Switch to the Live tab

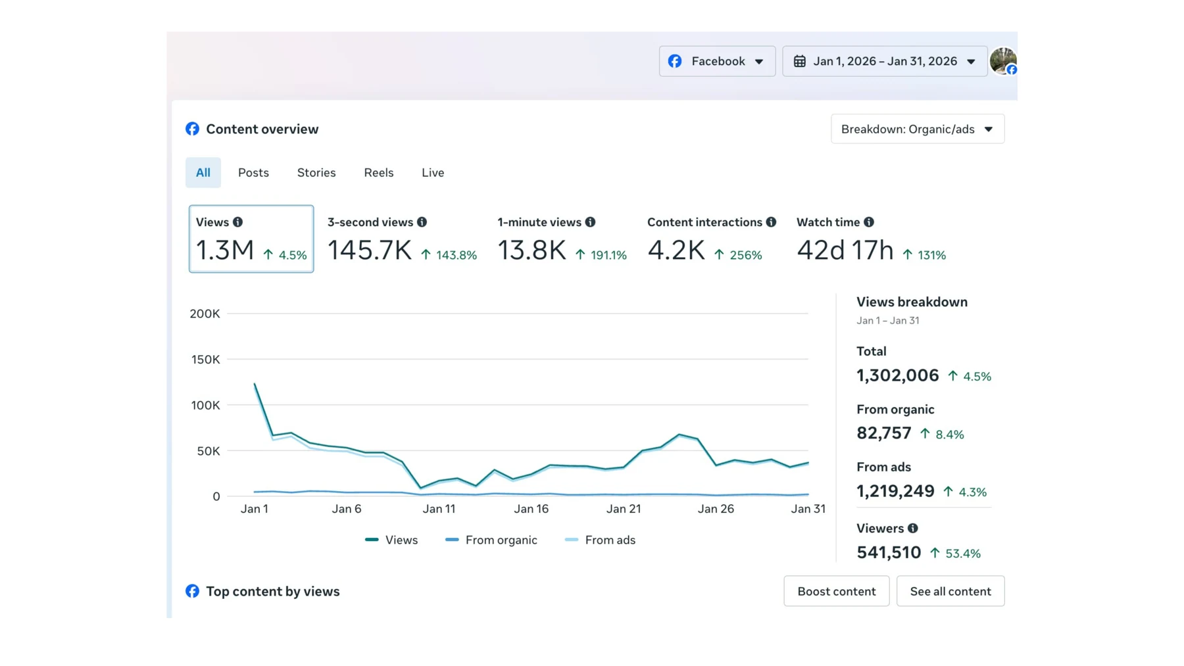point(433,172)
